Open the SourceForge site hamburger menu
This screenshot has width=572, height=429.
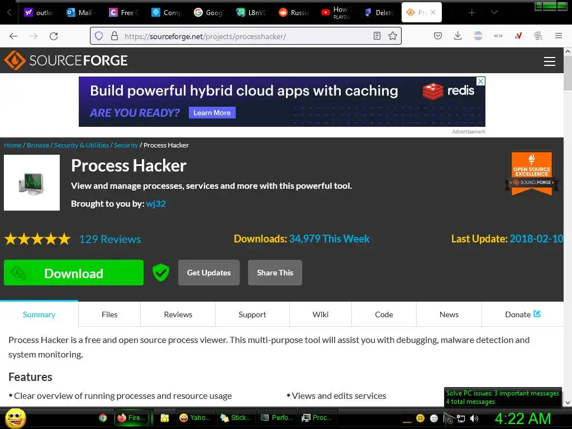[x=550, y=61]
